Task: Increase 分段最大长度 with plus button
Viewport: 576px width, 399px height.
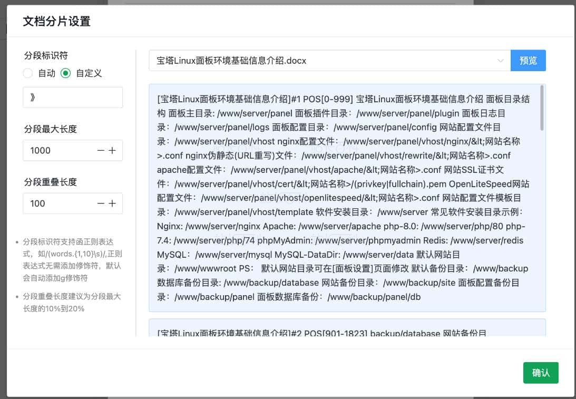Action: pos(112,150)
